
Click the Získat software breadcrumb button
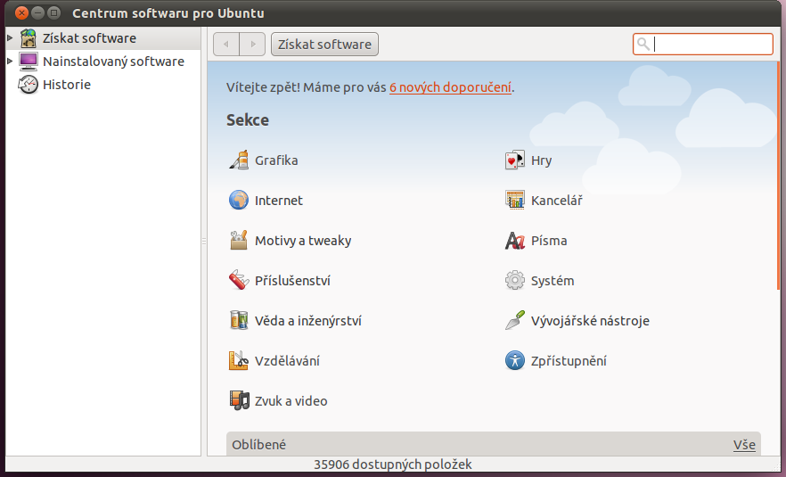click(x=324, y=45)
